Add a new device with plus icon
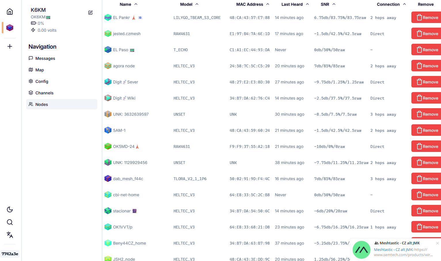Screen dimensions: 441x261 coord(10,46)
